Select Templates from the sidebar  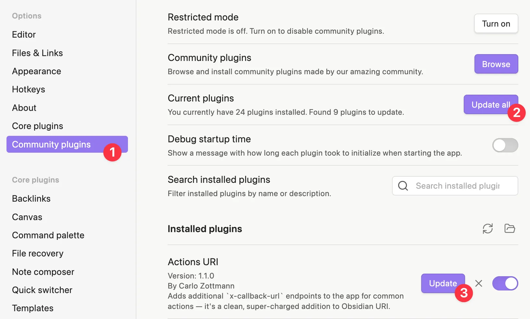(x=32, y=308)
